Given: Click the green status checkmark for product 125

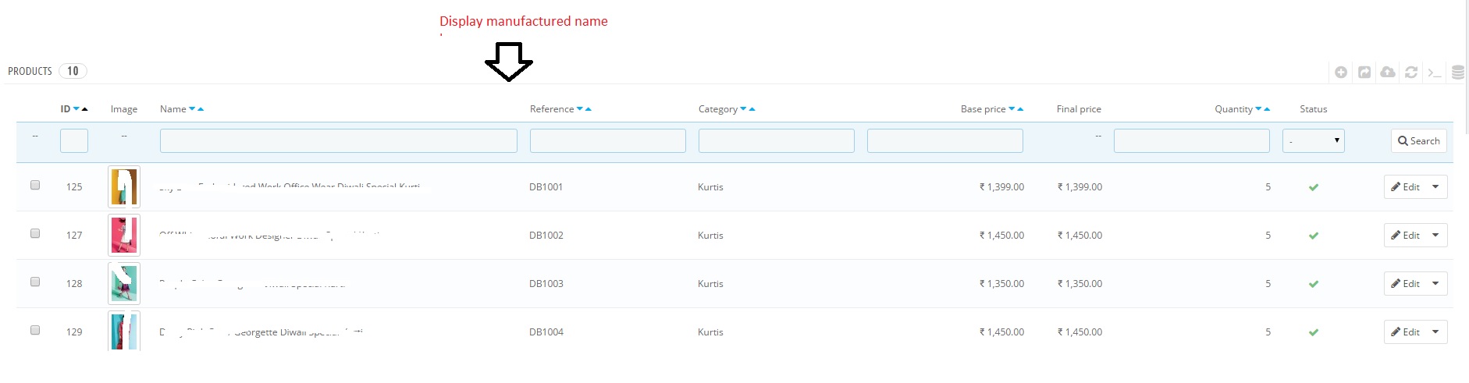Looking at the screenshot, I should pyautogui.click(x=1314, y=187).
